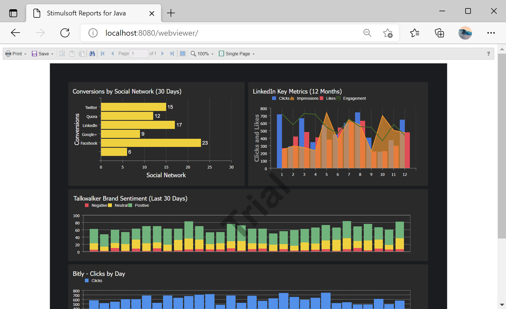
Task: Click the blue Clicks legend swatch in LinkedIn chart
Action: pyautogui.click(x=274, y=98)
